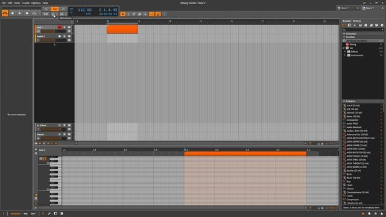Viewport: 386px width, 217px height.
Task: Open the Create menu
Action: click(x=25, y=3)
